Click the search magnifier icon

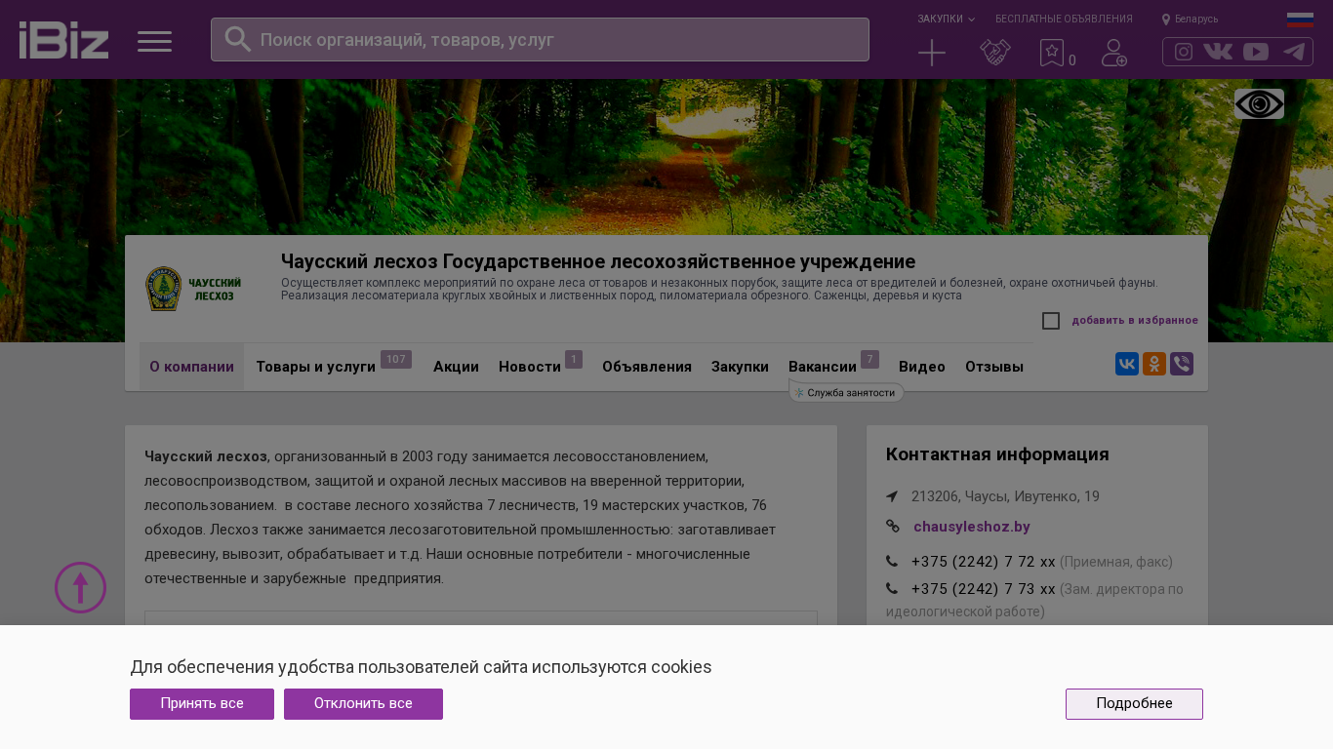tap(238, 39)
